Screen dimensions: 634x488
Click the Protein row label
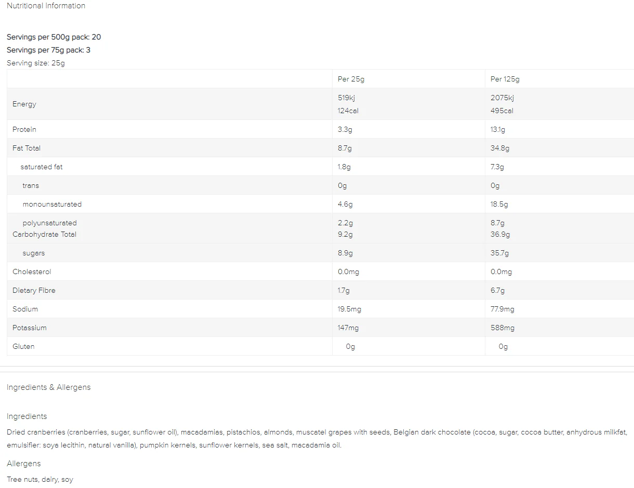(x=24, y=129)
